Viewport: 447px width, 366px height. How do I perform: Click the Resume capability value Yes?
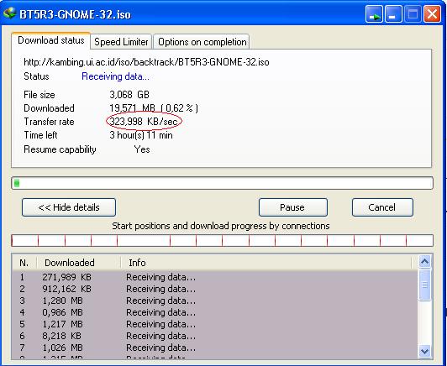142,149
